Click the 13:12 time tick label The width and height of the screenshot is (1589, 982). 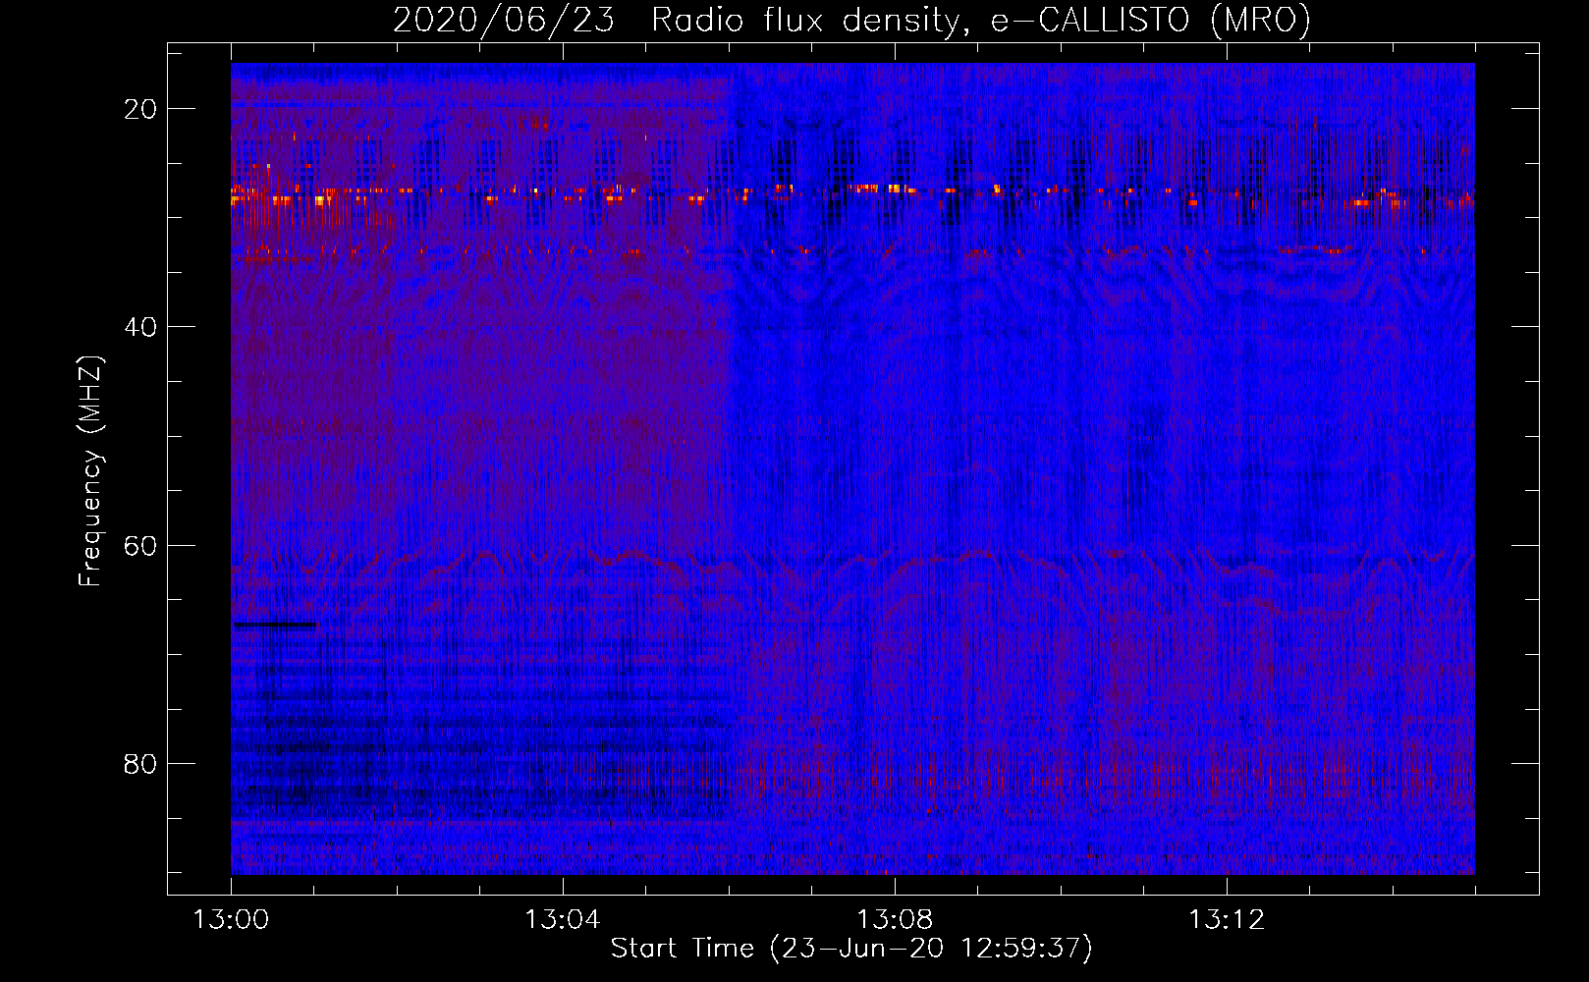(x=1227, y=920)
